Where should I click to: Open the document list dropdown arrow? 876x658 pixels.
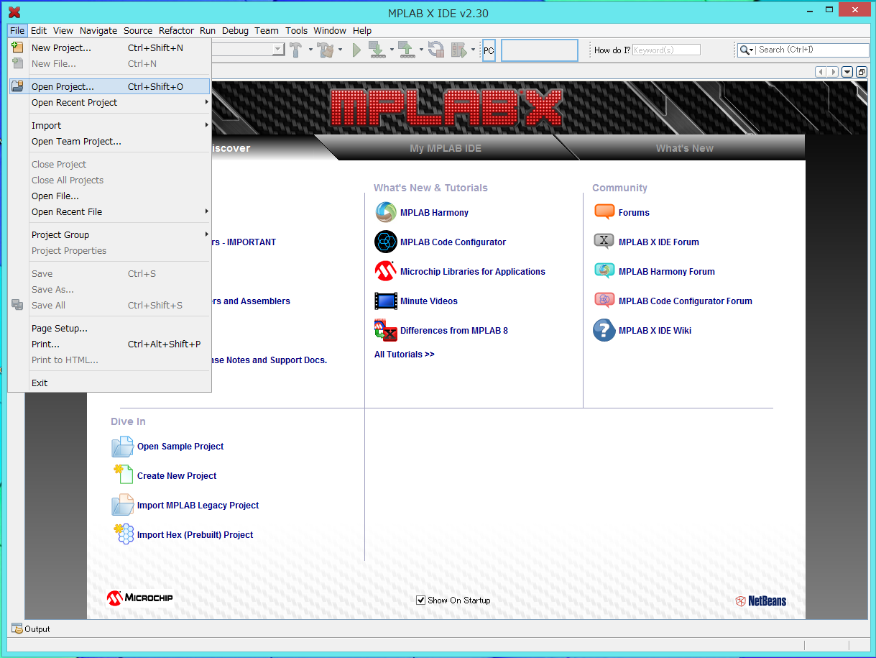point(847,72)
